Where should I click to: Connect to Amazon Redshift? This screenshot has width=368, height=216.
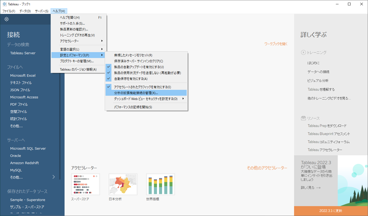point(24,163)
